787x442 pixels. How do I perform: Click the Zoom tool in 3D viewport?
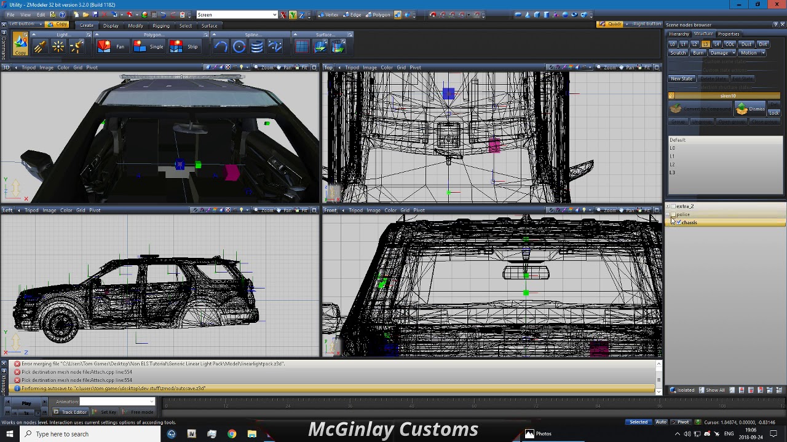coord(265,68)
